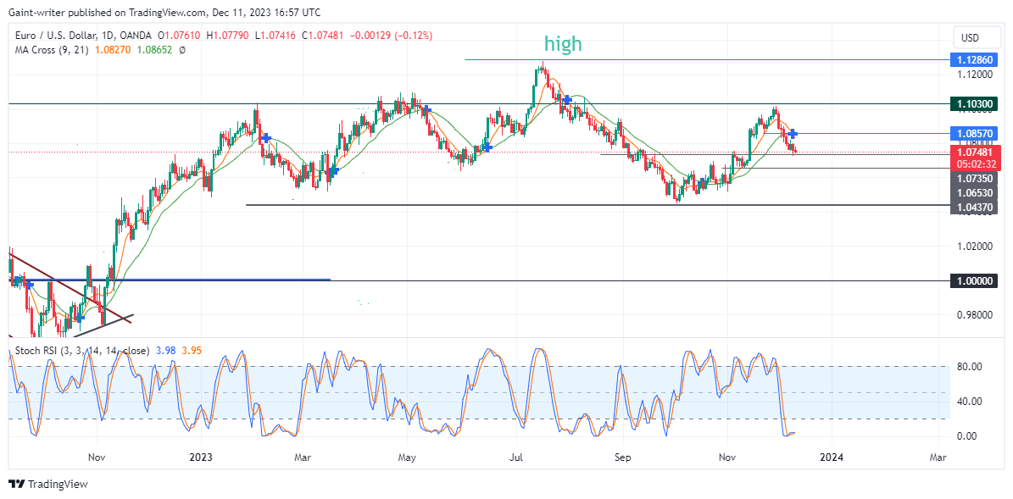Click the 80.00 Stoch RSI scale label

(968, 367)
